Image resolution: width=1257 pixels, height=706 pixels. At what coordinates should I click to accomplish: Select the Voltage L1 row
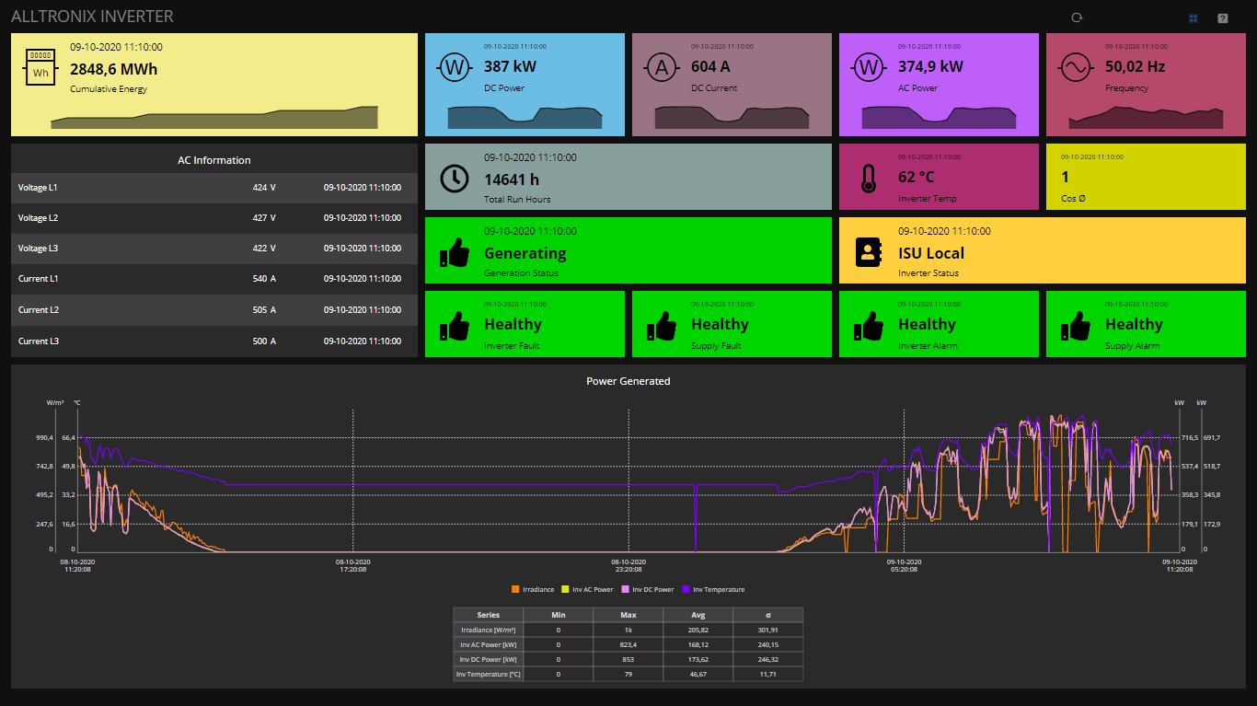[x=214, y=188]
